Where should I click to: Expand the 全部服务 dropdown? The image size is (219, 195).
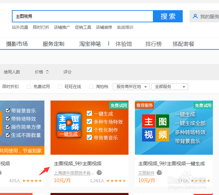(x=170, y=87)
